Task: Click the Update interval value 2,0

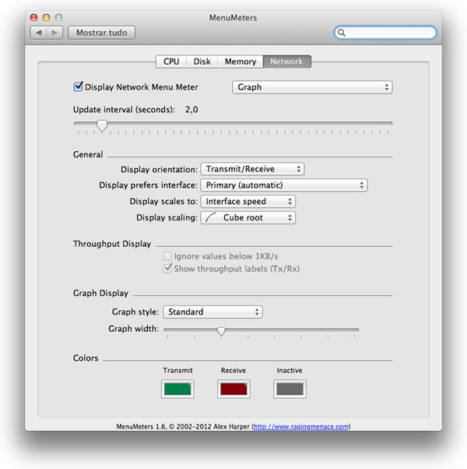Action: coord(191,110)
